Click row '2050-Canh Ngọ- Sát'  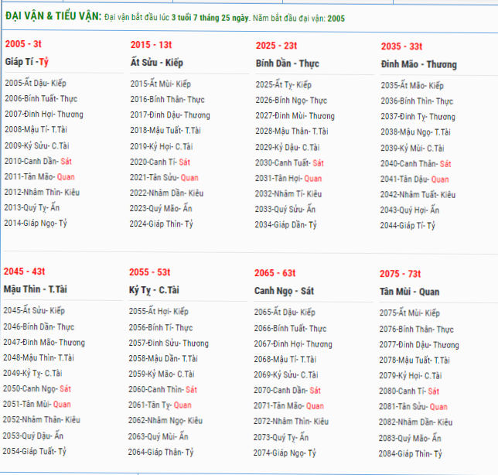(x=37, y=388)
